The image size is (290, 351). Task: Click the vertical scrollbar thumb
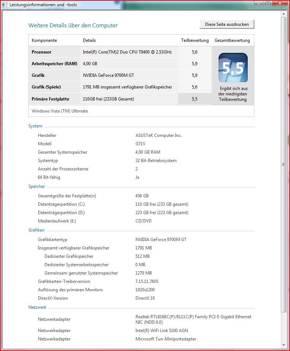click(284, 165)
